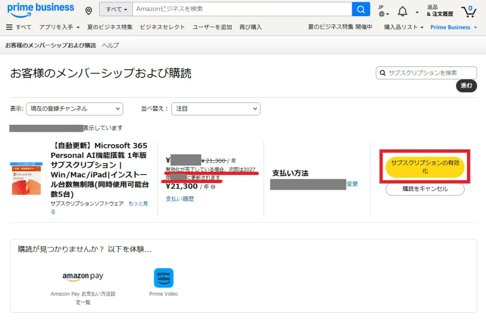The image size is (486, 324).
Task: Click サブスクリプションの有効化 yellow button
Action: click(425, 167)
